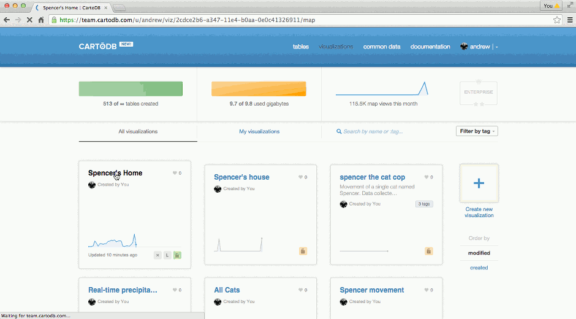
Task: Expand the Filter by tag dropdown
Action: pos(477,131)
